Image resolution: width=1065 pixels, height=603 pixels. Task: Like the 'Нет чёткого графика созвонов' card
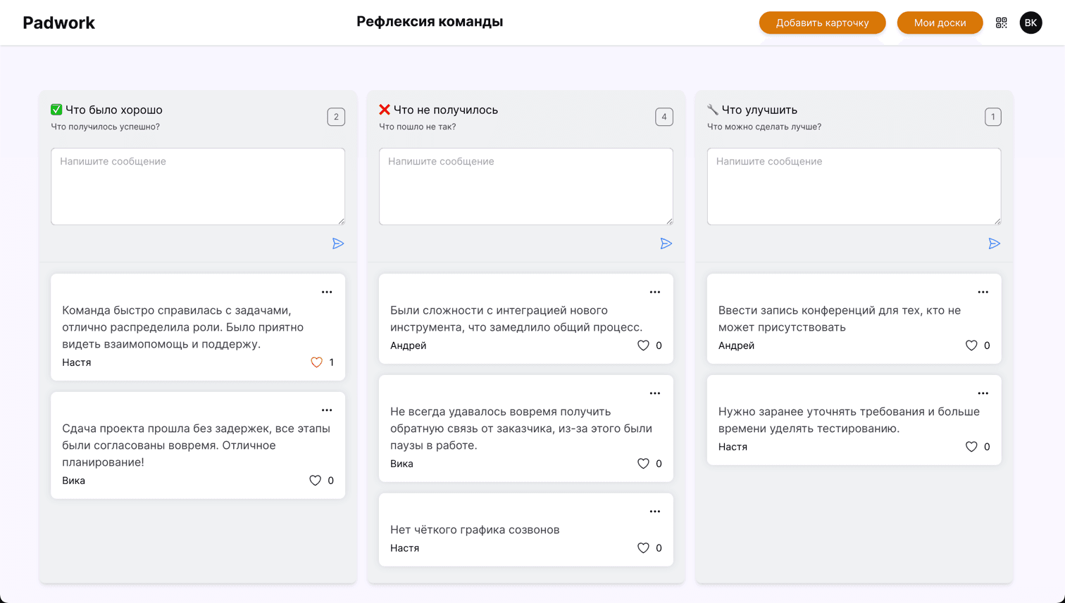tap(643, 548)
